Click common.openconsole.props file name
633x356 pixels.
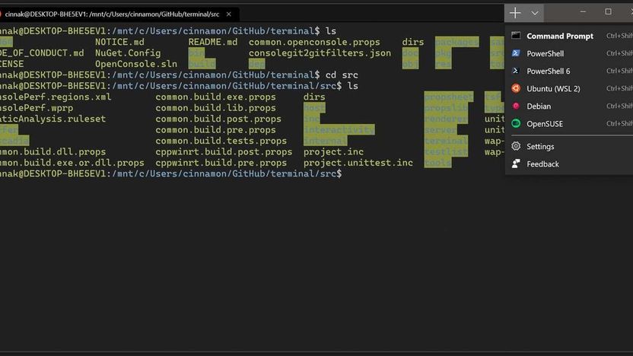(x=314, y=42)
